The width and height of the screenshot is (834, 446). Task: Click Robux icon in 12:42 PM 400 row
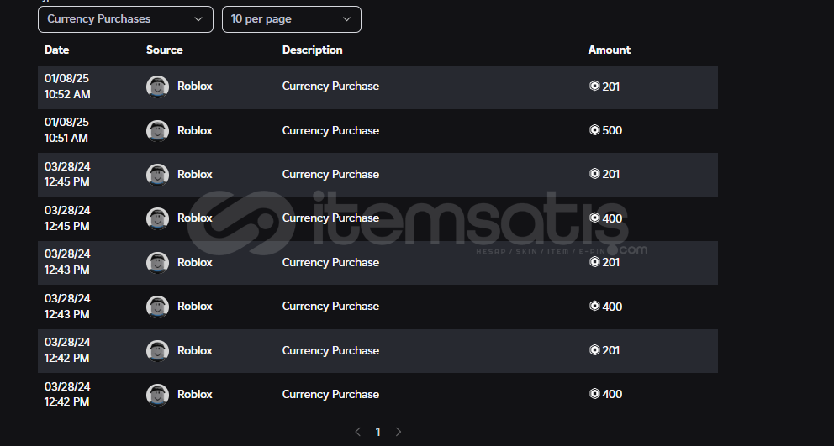(x=594, y=393)
